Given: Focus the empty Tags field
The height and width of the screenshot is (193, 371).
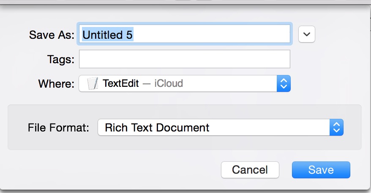Looking at the screenshot, I should (x=185, y=59).
